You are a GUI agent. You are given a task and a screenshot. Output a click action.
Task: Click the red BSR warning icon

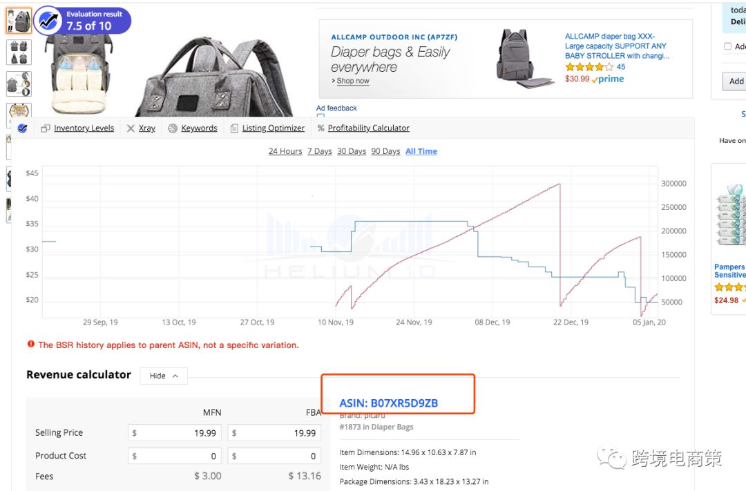tap(31, 344)
